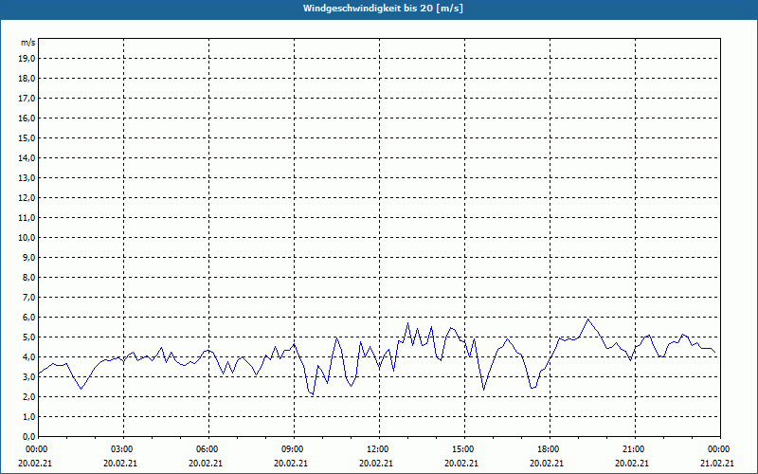The image size is (758, 474).
Task: Click the 03:00 time label
Action: click(x=123, y=448)
